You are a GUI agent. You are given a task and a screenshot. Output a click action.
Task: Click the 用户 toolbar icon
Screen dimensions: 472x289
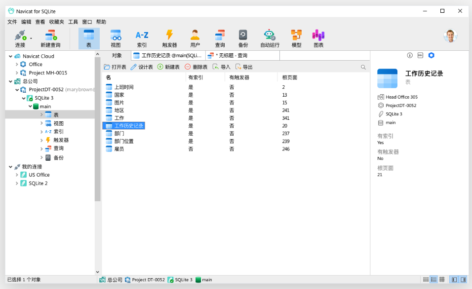pyautogui.click(x=195, y=37)
